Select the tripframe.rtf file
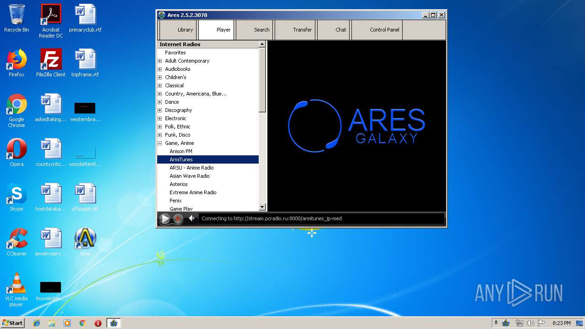Image resolution: width=585 pixels, height=329 pixels. [x=85, y=63]
